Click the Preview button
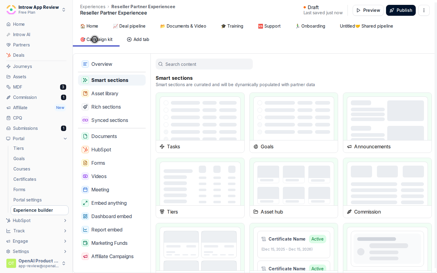437x273 pixels. [x=368, y=10]
